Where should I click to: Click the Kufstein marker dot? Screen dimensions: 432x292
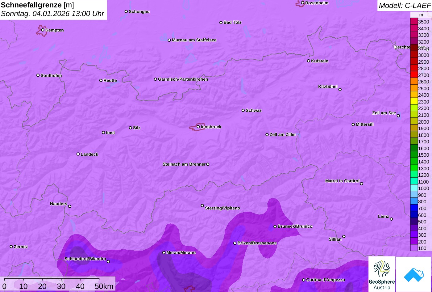click(x=308, y=61)
